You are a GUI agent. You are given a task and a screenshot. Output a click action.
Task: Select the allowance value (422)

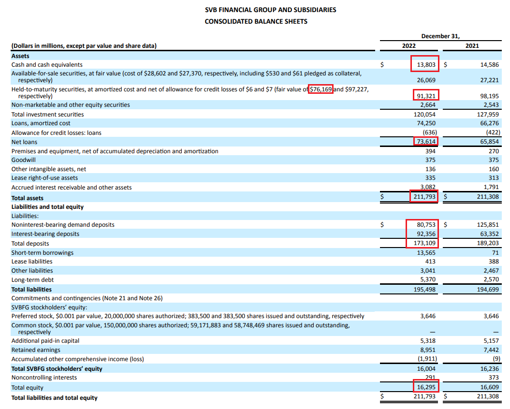[x=493, y=132]
